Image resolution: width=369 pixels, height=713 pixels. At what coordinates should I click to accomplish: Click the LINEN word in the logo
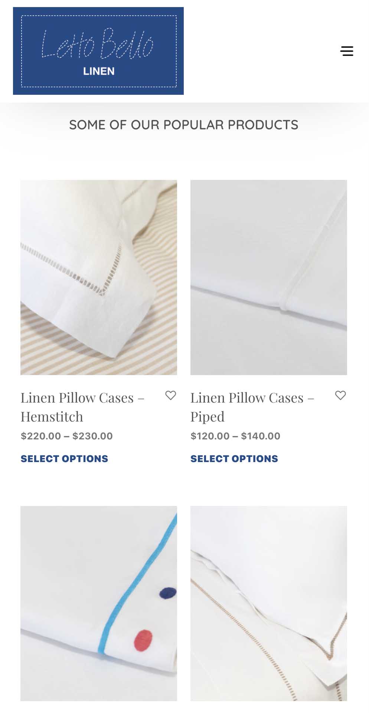[x=99, y=71]
